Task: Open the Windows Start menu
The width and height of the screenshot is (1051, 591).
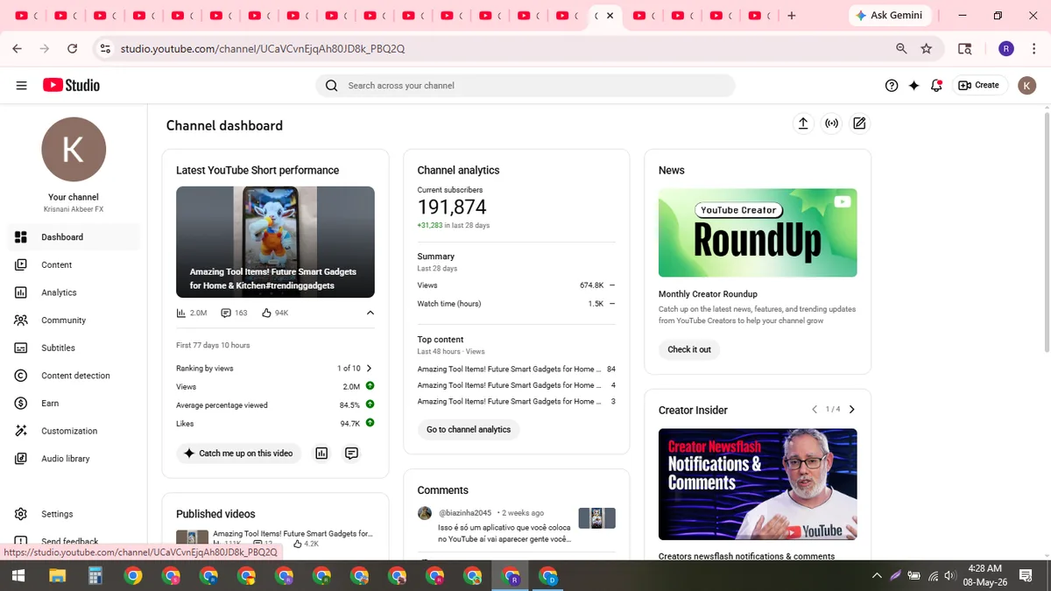Action: pos(18,575)
